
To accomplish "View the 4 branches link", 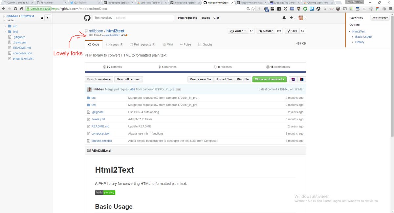I will pos(167,67).
